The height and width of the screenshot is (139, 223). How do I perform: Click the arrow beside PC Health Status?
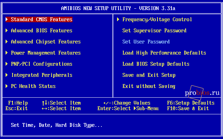(7, 86)
